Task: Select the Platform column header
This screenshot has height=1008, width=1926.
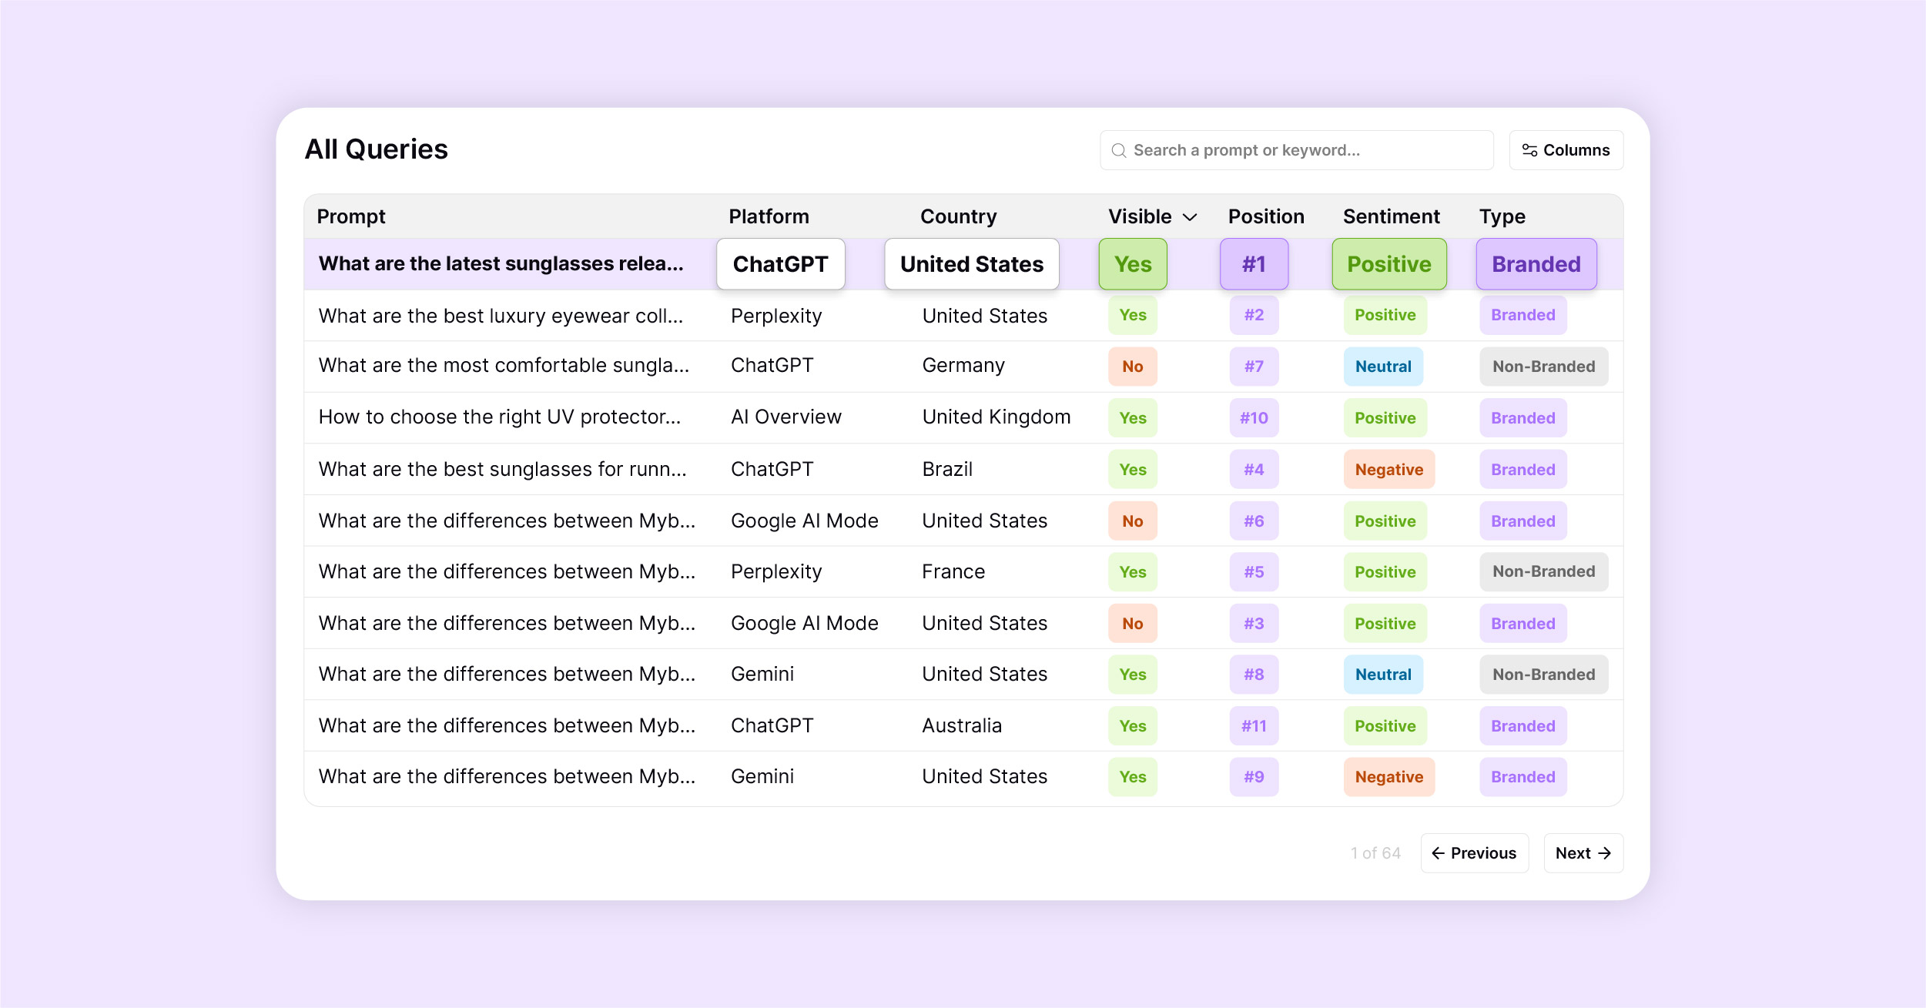Action: coord(769,216)
